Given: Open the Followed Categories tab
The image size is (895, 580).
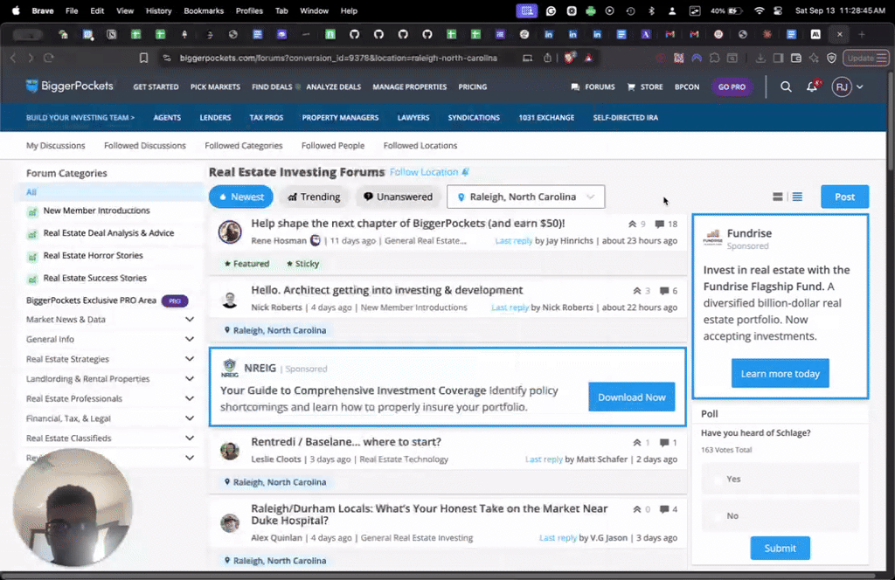Looking at the screenshot, I should [x=244, y=145].
